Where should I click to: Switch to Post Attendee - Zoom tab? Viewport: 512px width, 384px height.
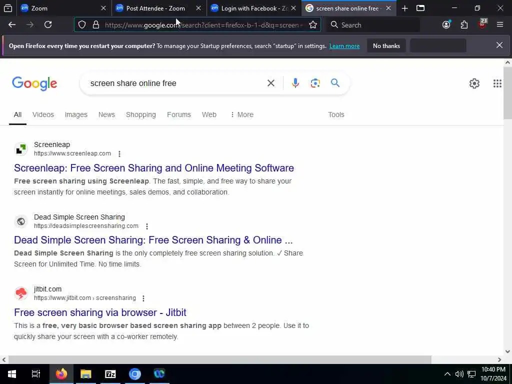158,8
